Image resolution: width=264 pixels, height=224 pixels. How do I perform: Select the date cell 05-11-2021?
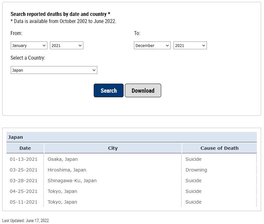(x=25, y=202)
